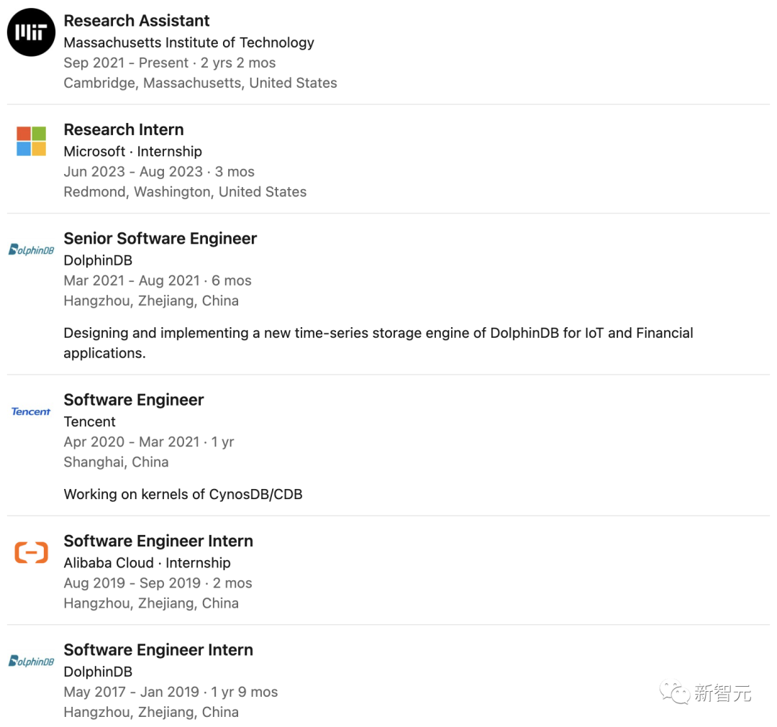Click the Massachusetts Institute of Technology name
This screenshot has height=727, width=777.
coord(189,42)
